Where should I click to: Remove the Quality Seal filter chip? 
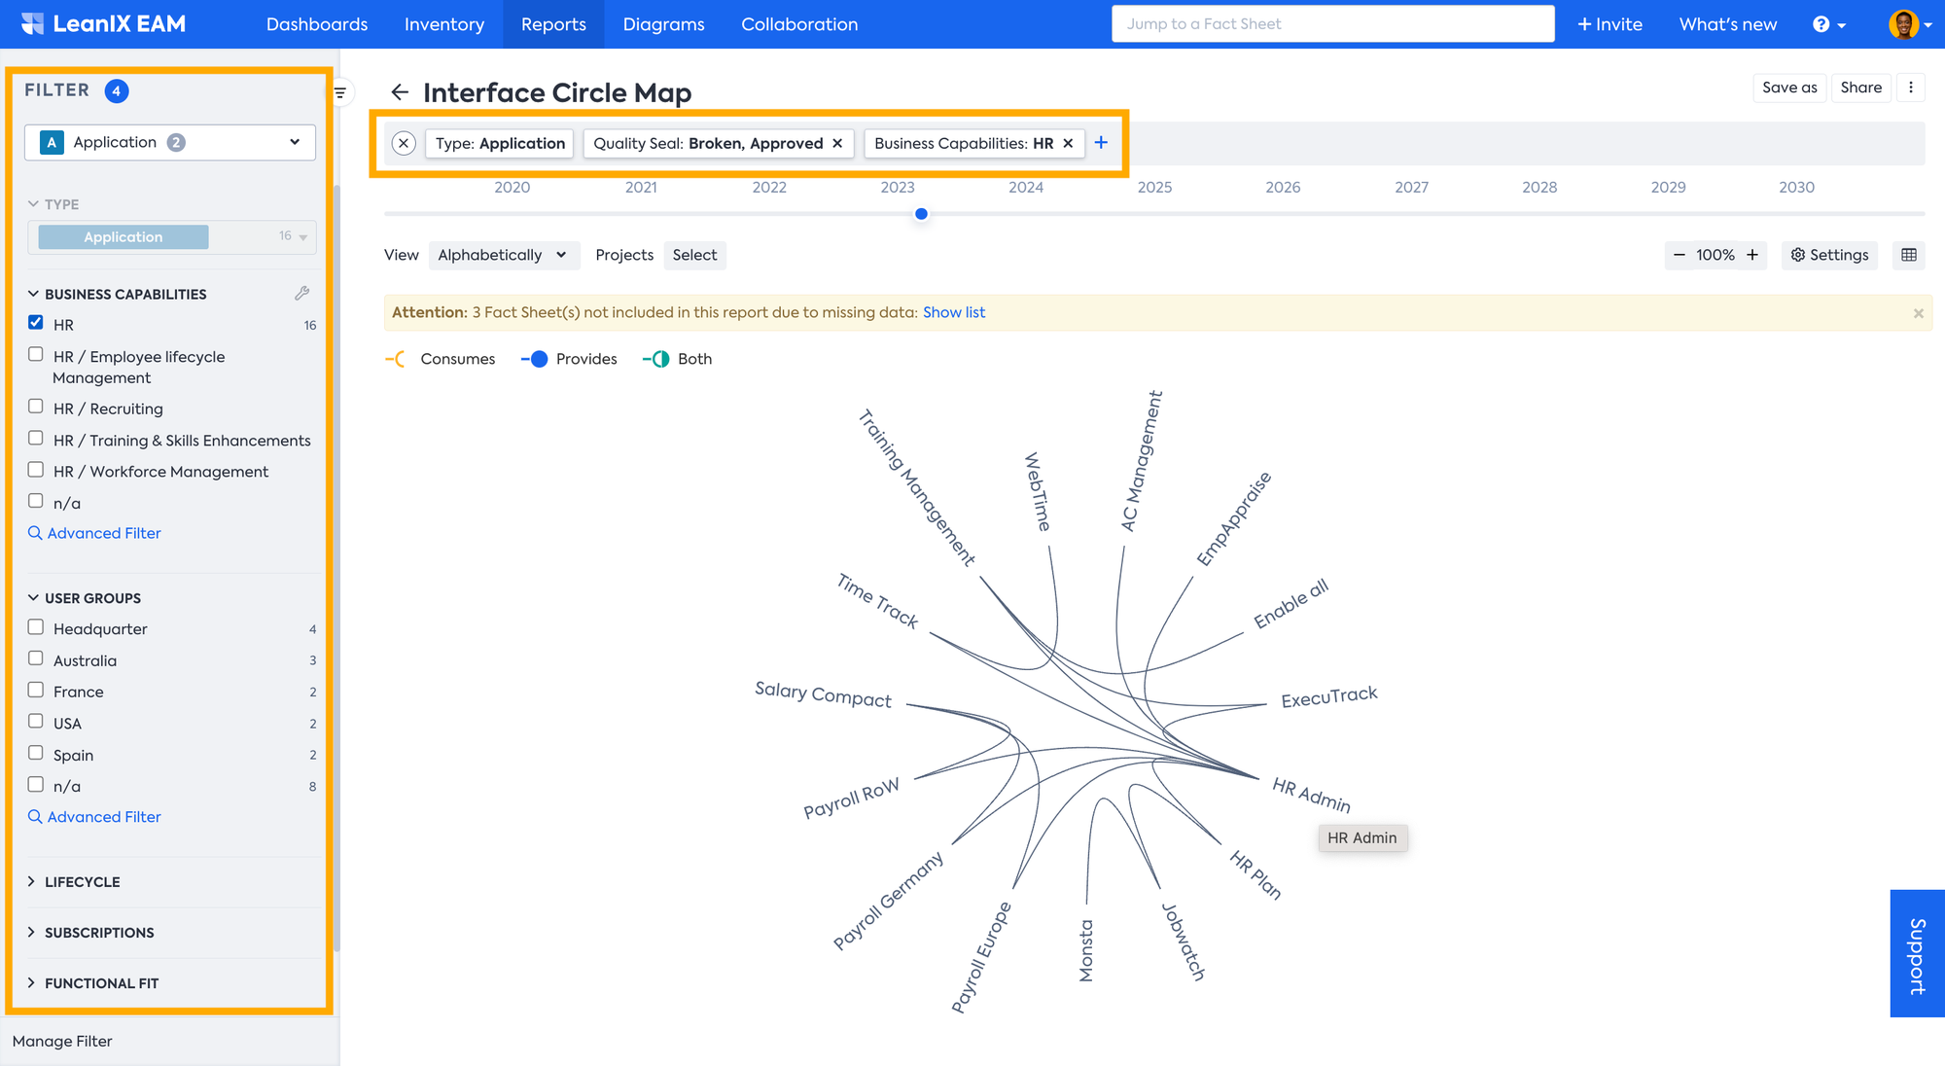[837, 143]
